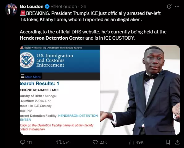184x148 pixels.
Task: Like the post with the heart icon
Action: [x=95, y=142]
